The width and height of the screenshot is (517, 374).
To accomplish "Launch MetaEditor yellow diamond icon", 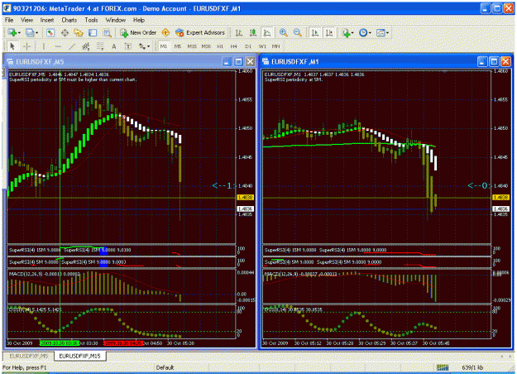I will 165,32.
